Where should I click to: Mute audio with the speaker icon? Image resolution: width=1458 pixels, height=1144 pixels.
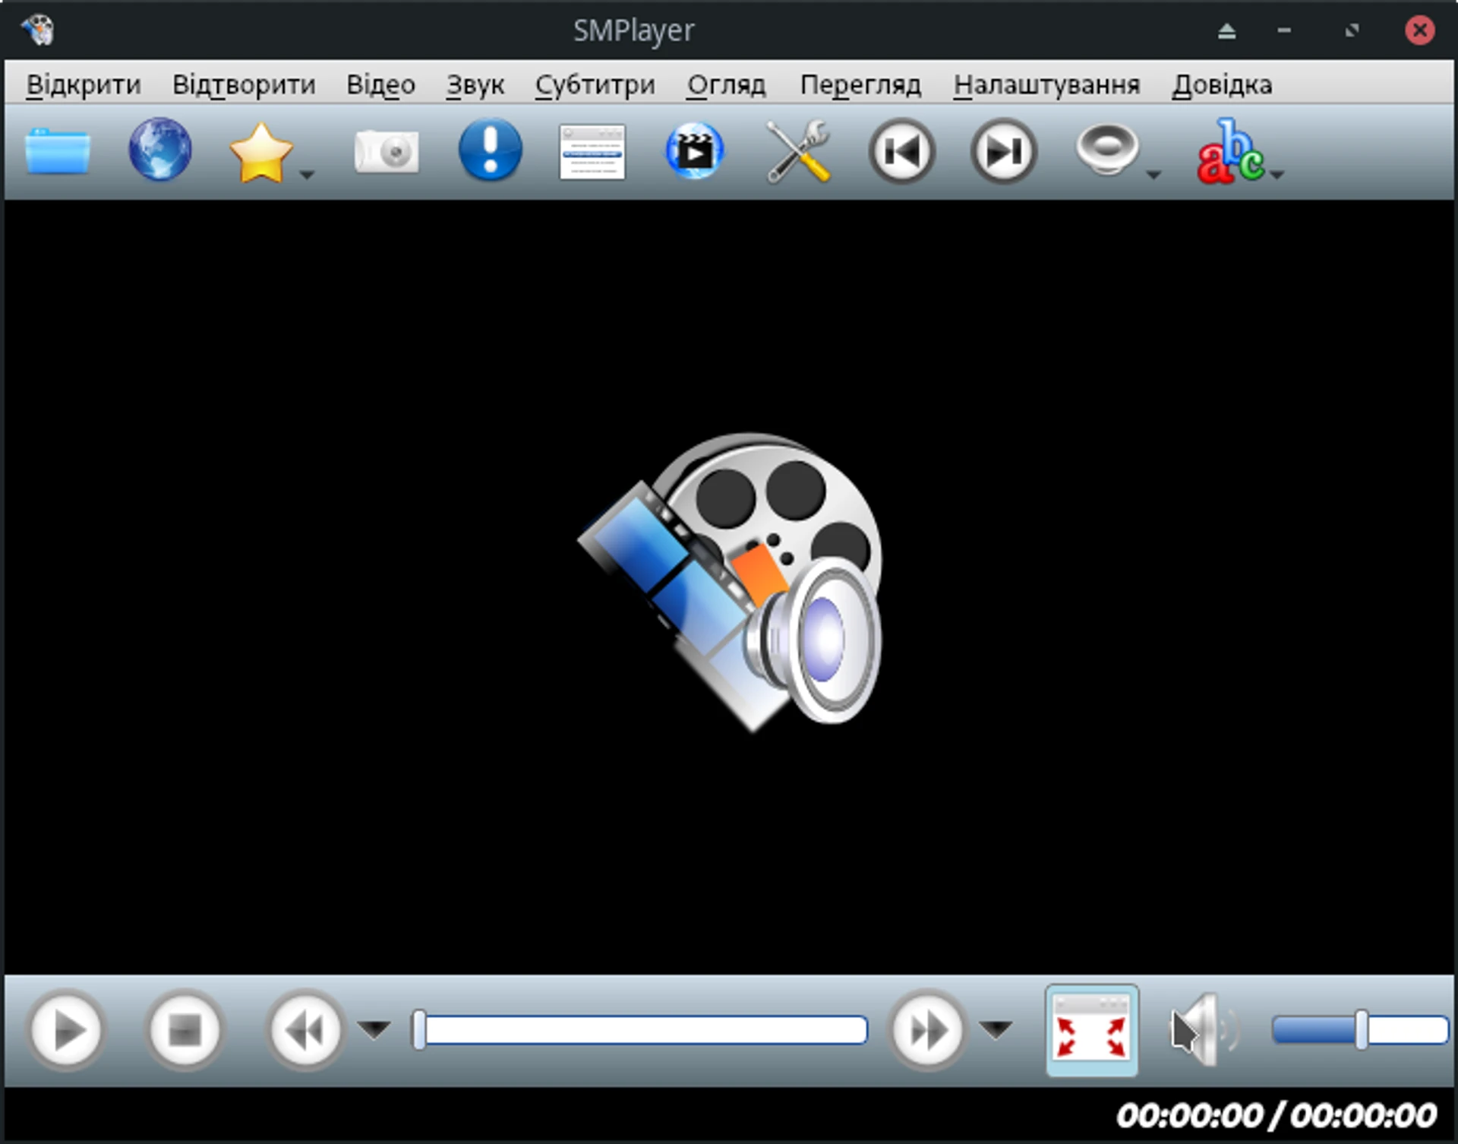click(x=1204, y=1030)
